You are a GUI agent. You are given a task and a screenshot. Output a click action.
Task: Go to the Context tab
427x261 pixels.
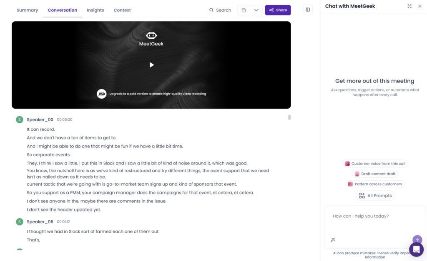tap(122, 10)
